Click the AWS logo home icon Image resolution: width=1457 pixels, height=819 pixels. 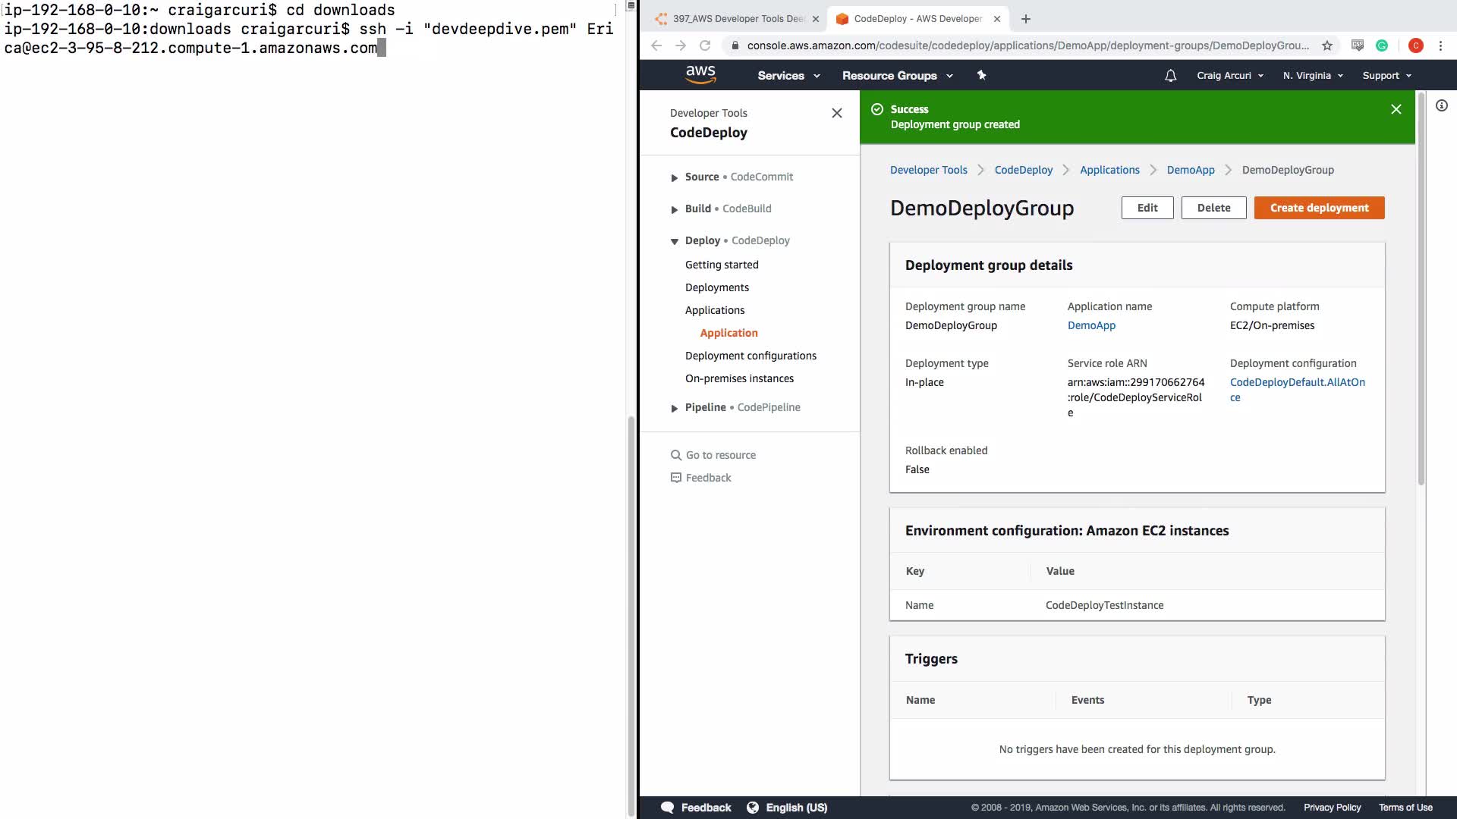700,74
